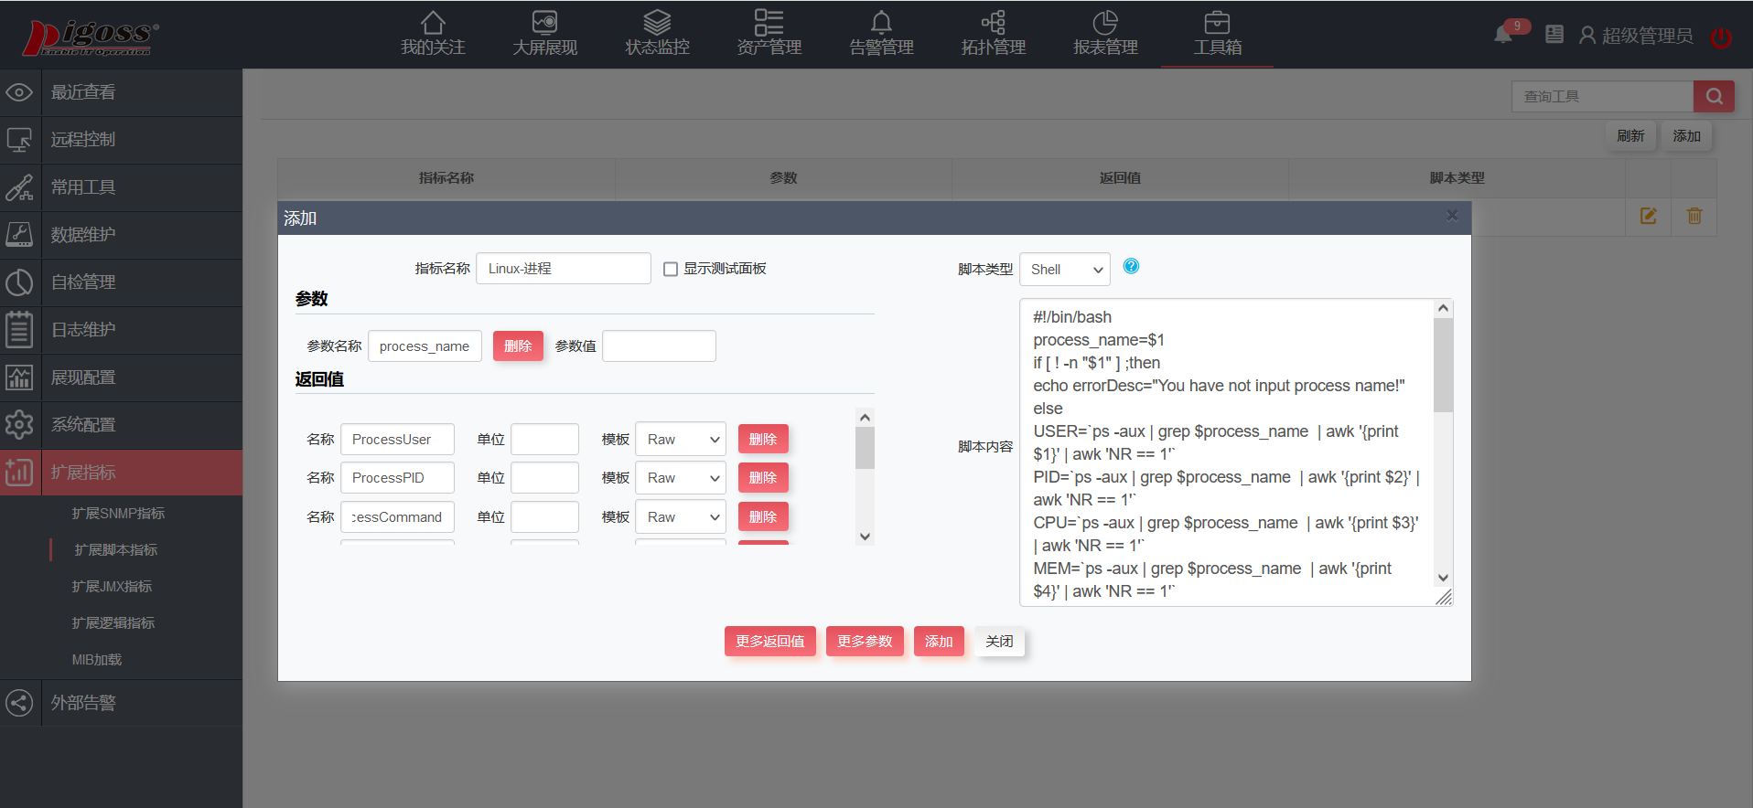The image size is (1753, 808).
Task: Open 资产管理 in top navigation
Action: coord(769,34)
